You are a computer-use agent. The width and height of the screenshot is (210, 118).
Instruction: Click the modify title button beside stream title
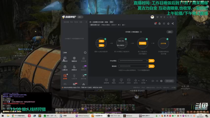[x=111, y=22]
